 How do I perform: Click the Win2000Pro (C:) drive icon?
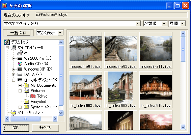20,58
